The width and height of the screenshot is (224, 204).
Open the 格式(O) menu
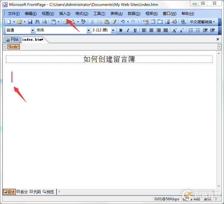[x=82, y=14]
